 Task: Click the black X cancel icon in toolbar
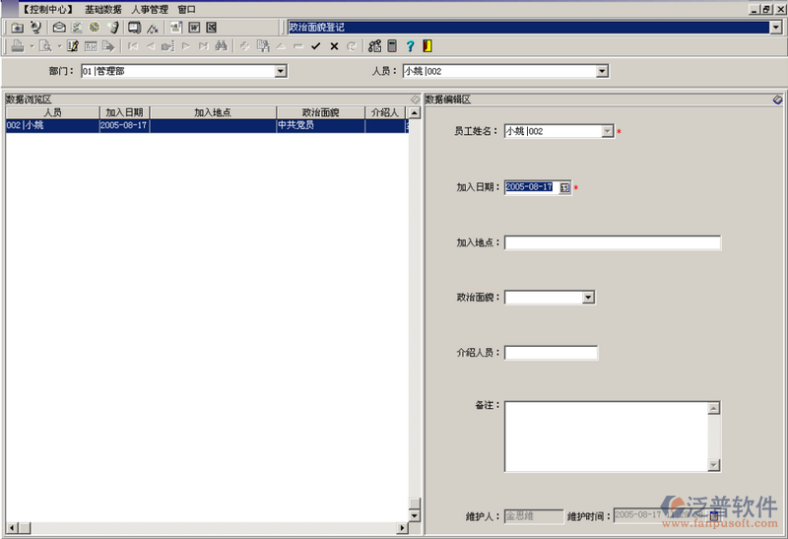(x=334, y=46)
